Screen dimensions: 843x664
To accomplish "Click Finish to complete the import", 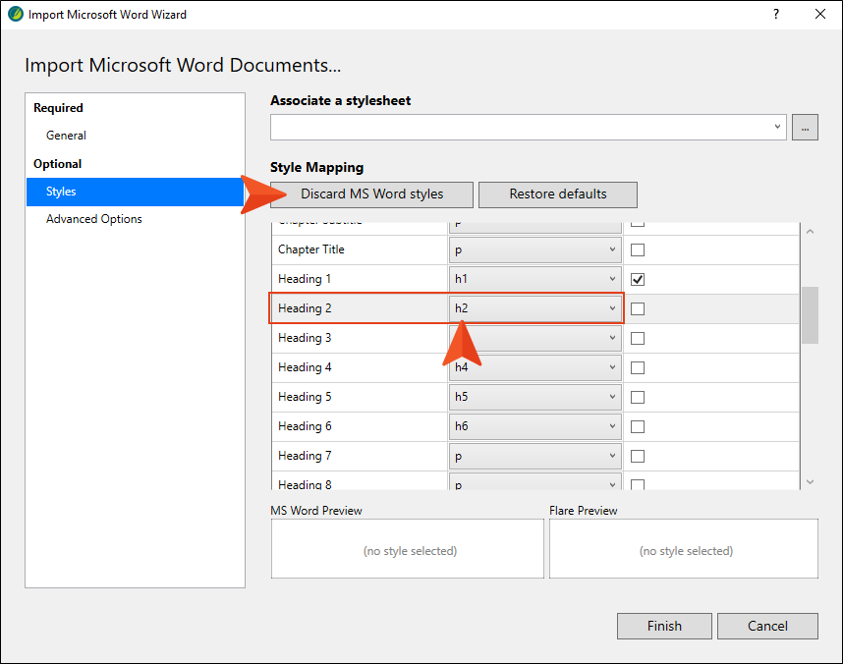I will point(664,627).
